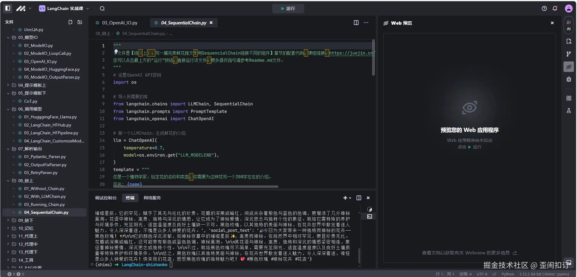Click the new folder icon in file panel
Image resolution: width=577 pixels, height=277 pixels.
[80, 22]
